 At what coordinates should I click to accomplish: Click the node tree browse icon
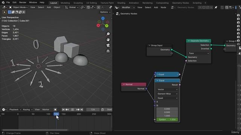click(x=173, y=7)
